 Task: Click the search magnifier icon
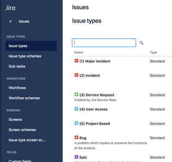(141, 43)
